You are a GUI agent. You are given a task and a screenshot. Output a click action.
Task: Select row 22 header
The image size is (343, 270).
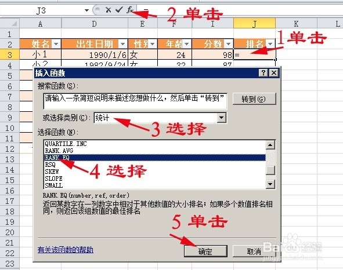pos(10,253)
